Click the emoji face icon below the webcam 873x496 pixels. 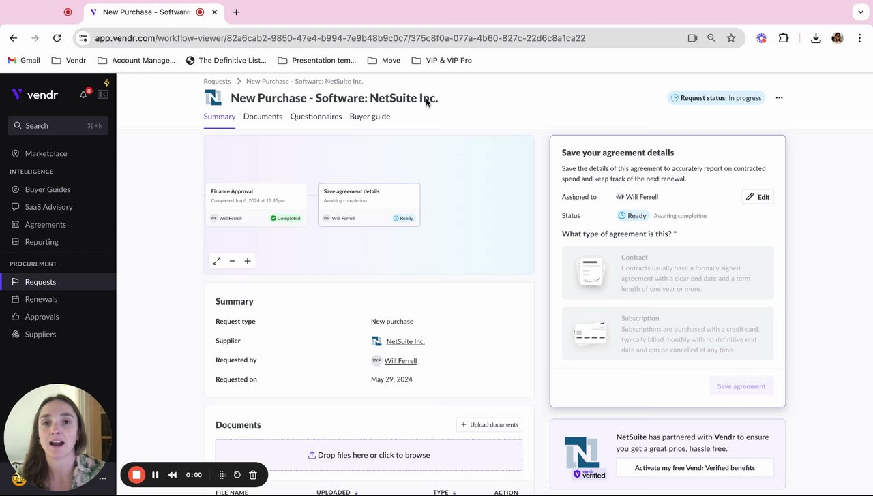tap(18, 479)
